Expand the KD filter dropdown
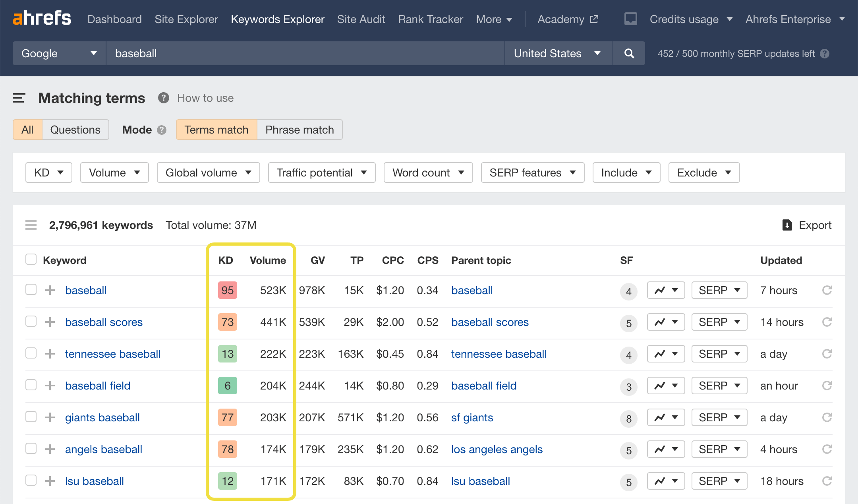Screen dimensions: 858x504 pos(48,173)
